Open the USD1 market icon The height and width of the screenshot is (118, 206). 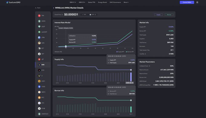[x=39, y=81]
